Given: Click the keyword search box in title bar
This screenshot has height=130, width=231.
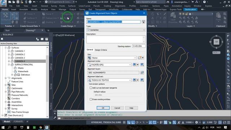Looking at the screenshot, I should (150, 2).
